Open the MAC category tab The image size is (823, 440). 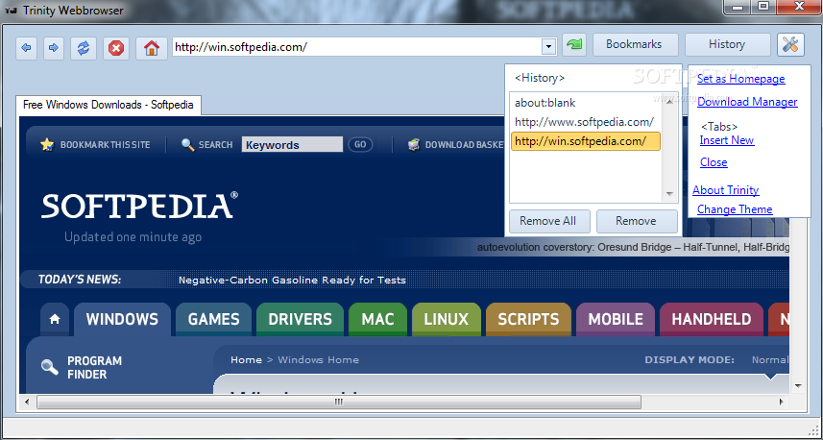[377, 319]
